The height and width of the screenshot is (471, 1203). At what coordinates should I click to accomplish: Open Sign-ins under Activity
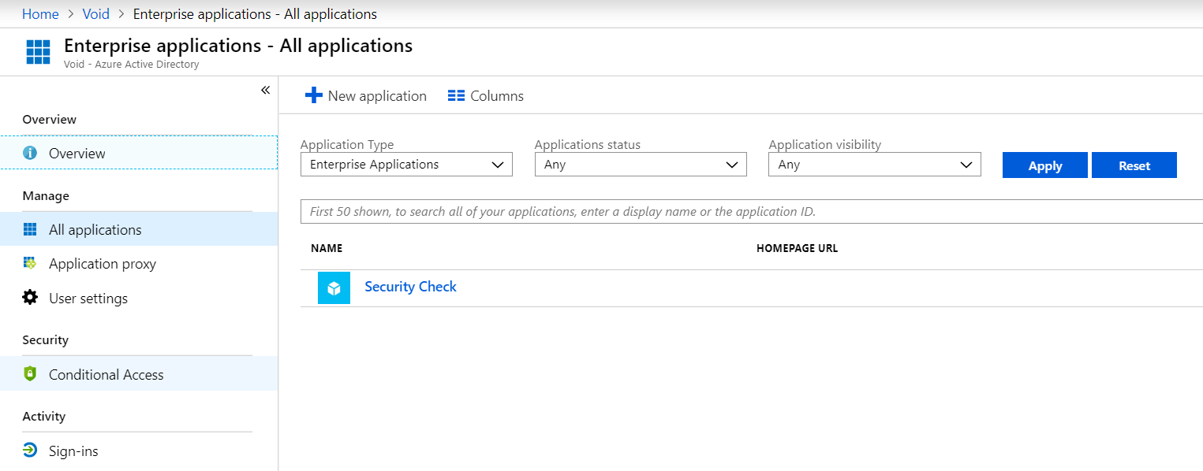point(139,451)
